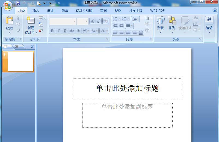This screenshot has height=142, width=219.
Task: Open the 排列 arrange menu
Action: click(x=172, y=25)
